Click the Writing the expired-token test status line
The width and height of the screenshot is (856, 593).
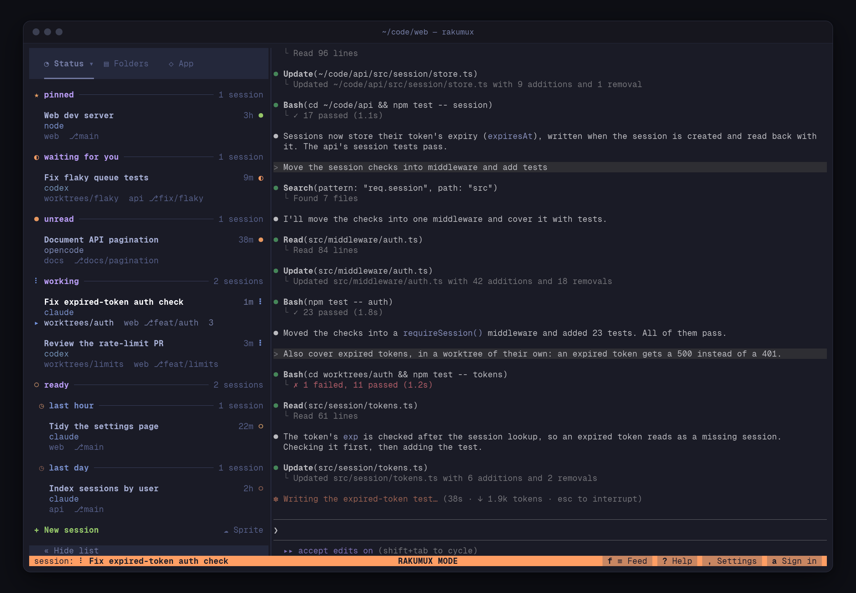[x=457, y=499]
